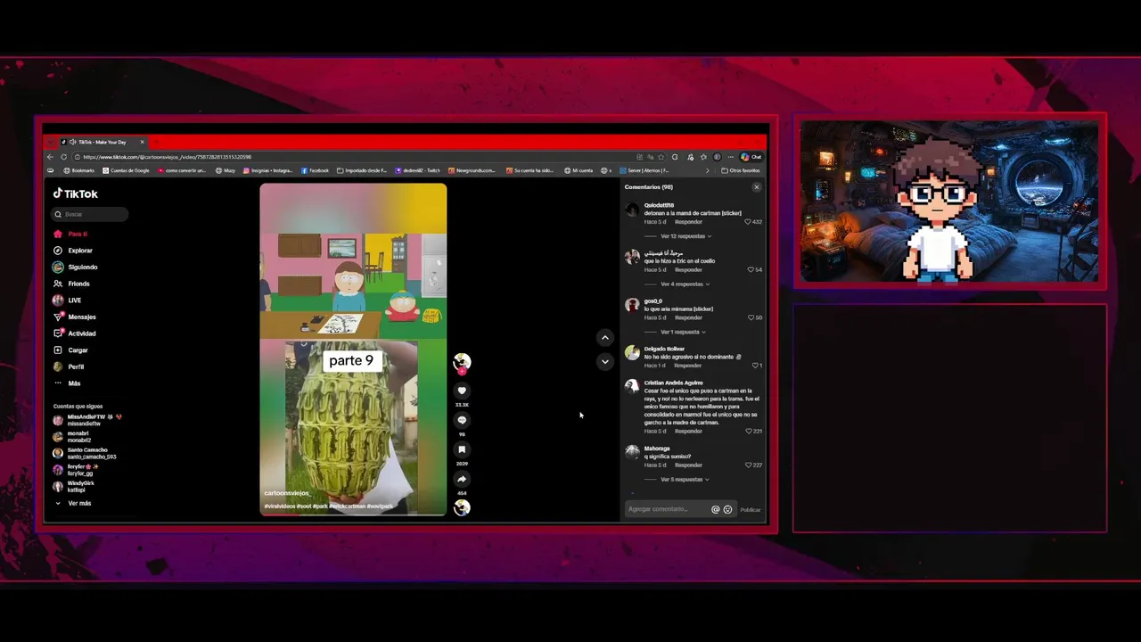Expand Ver 5 respuestas
Screen dimensions: 1141x642
click(685, 480)
